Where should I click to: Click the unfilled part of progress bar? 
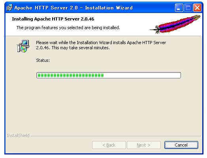(x=142, y=75)
